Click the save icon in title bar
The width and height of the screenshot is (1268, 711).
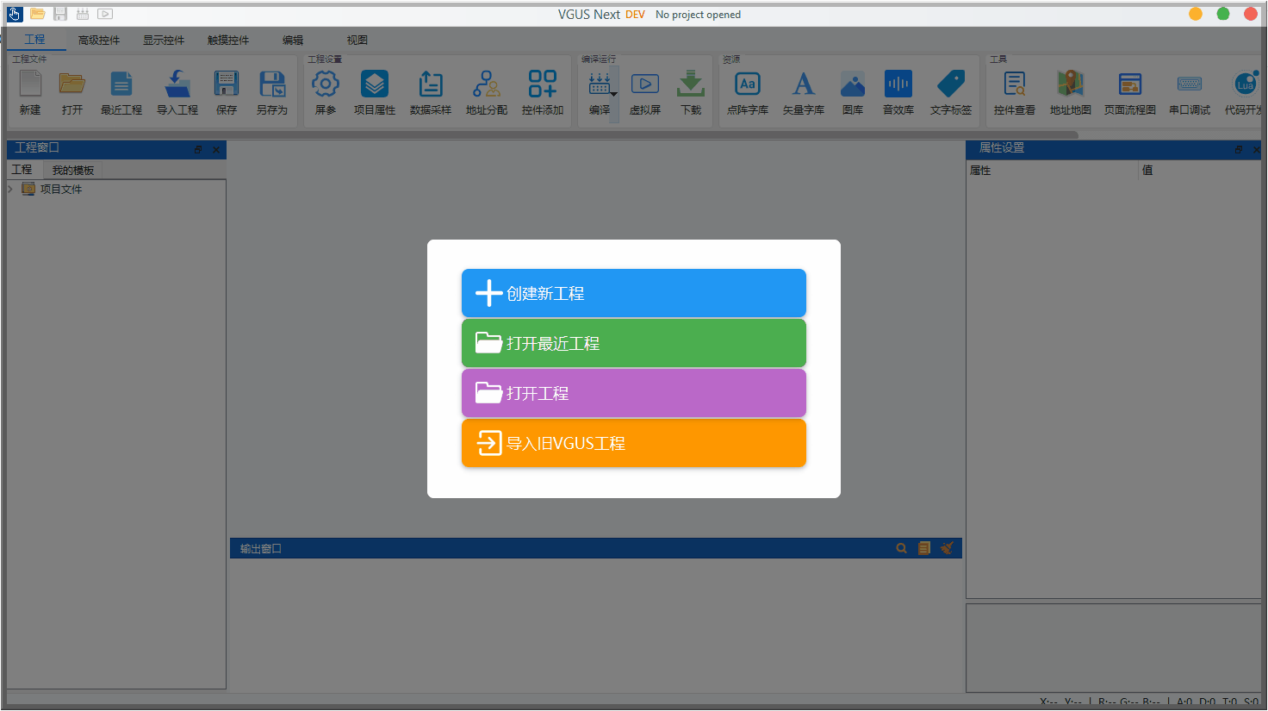coord(60,14)
